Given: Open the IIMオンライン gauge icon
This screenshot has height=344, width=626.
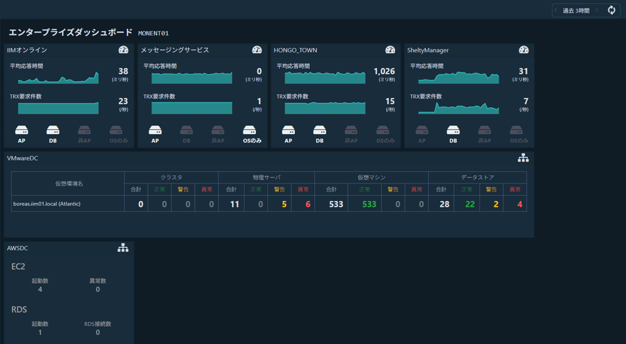Looking at the screenshot, I should coord(123,50).
